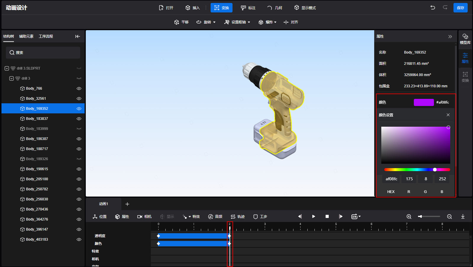This screenshot has width=473, height=267.
Task: Click the timeline download/export arrow icon
Action: tap(463, 217)
